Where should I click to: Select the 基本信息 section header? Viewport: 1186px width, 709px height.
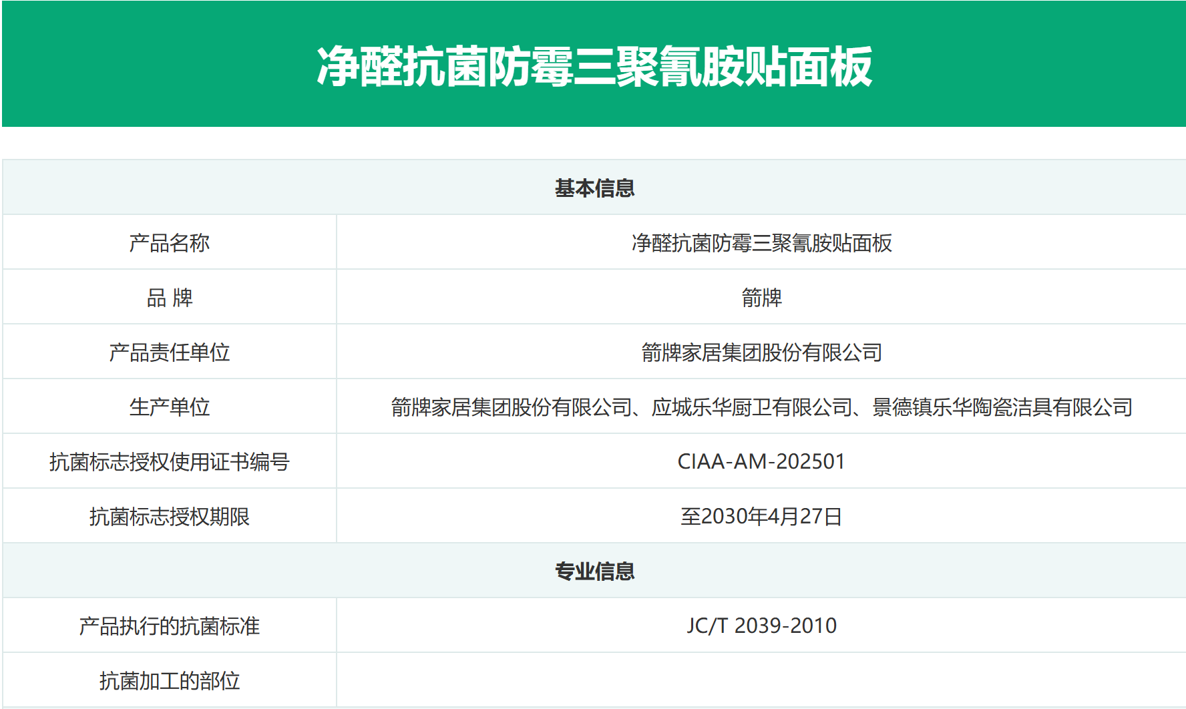pos(594,188)
